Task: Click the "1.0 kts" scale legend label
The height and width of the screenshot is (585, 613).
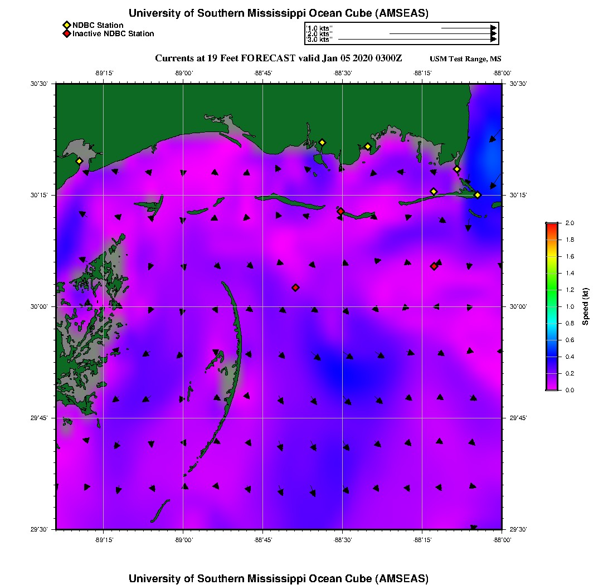Action: (x=319, y=28)
